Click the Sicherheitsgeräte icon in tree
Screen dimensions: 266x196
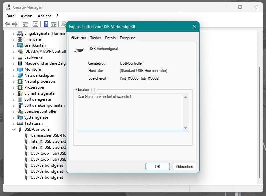(20, 93)
